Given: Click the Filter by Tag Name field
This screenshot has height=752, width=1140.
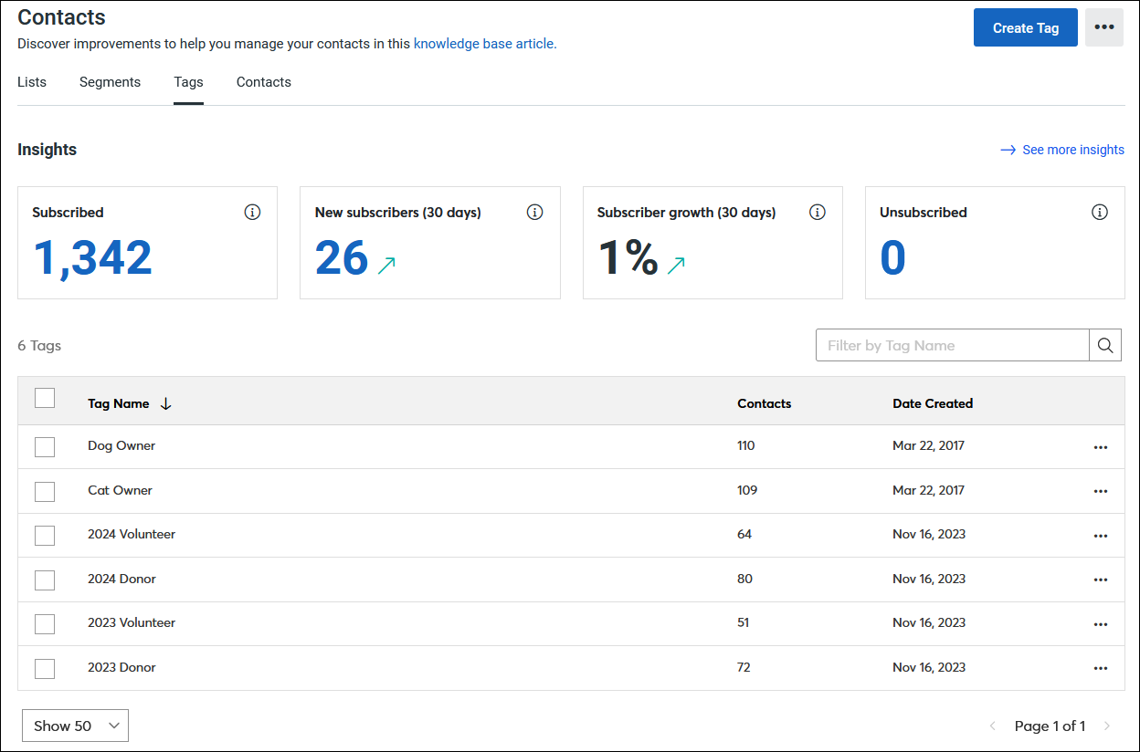Looking at the screenshot, I should click(953, 345).
